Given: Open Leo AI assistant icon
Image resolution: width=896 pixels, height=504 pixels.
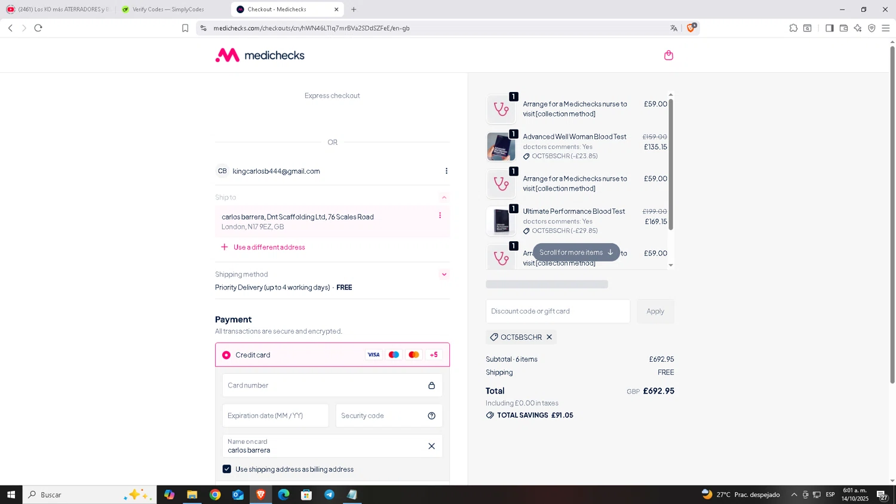Looking at the screenshot, I should pyautogui.click(x=858, y=28).
